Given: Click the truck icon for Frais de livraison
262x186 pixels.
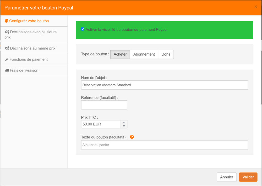Looking at the screenshot, I should pos(7,70).
